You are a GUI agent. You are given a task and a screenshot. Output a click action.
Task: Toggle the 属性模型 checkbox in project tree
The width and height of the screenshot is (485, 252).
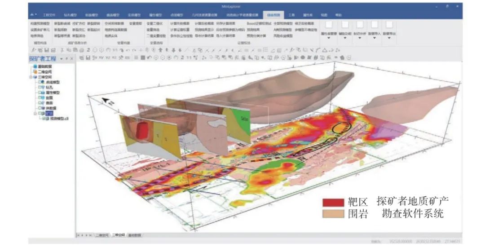tap(40, 93)
